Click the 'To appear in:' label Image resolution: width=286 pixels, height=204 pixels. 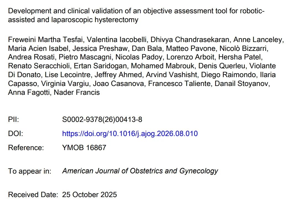(x=30, y=171)
